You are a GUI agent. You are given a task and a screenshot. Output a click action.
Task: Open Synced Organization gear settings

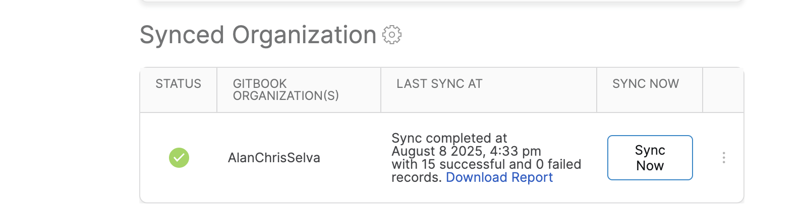392,35
